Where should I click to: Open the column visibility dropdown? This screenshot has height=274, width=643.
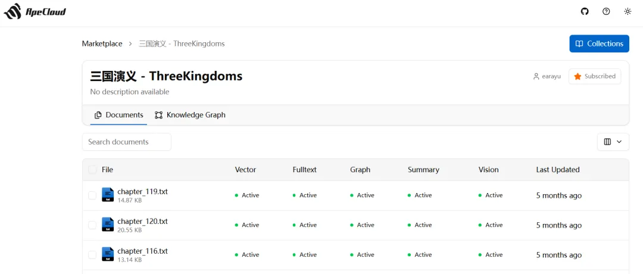(x=613, y=142)
